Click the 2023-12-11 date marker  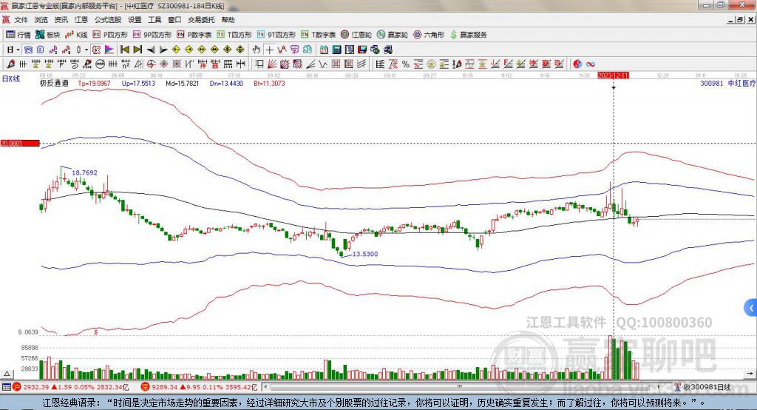[613, 75]
